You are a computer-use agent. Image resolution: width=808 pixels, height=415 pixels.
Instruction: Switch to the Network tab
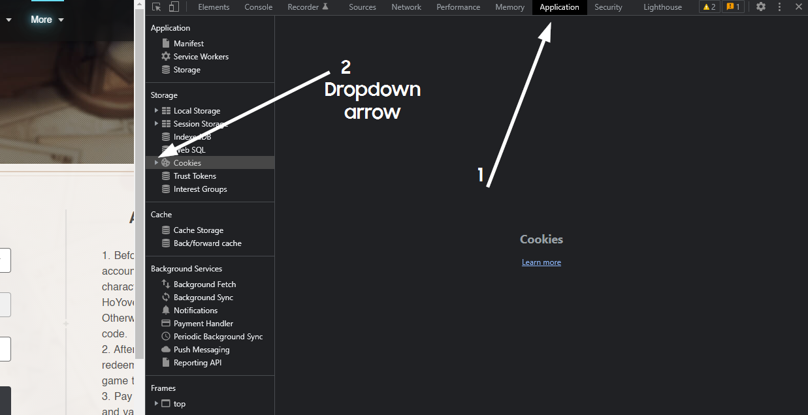[406, 7]
